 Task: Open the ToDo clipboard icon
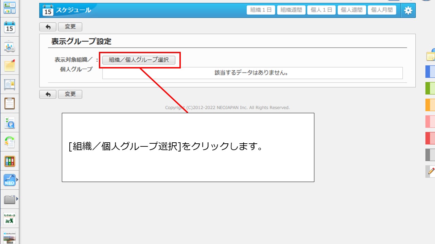click(x=9, y=104)
